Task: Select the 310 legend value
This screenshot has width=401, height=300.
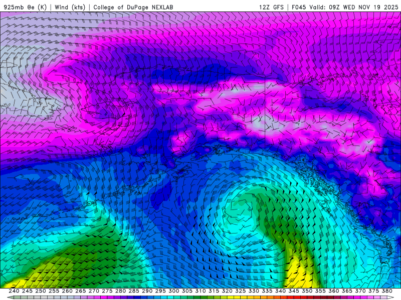Action: 200,291
